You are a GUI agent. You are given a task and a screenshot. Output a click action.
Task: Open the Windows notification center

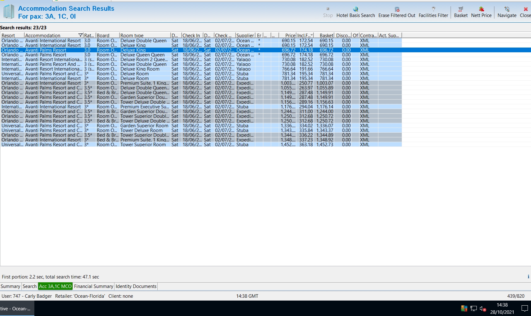click(x=524, y=308)
